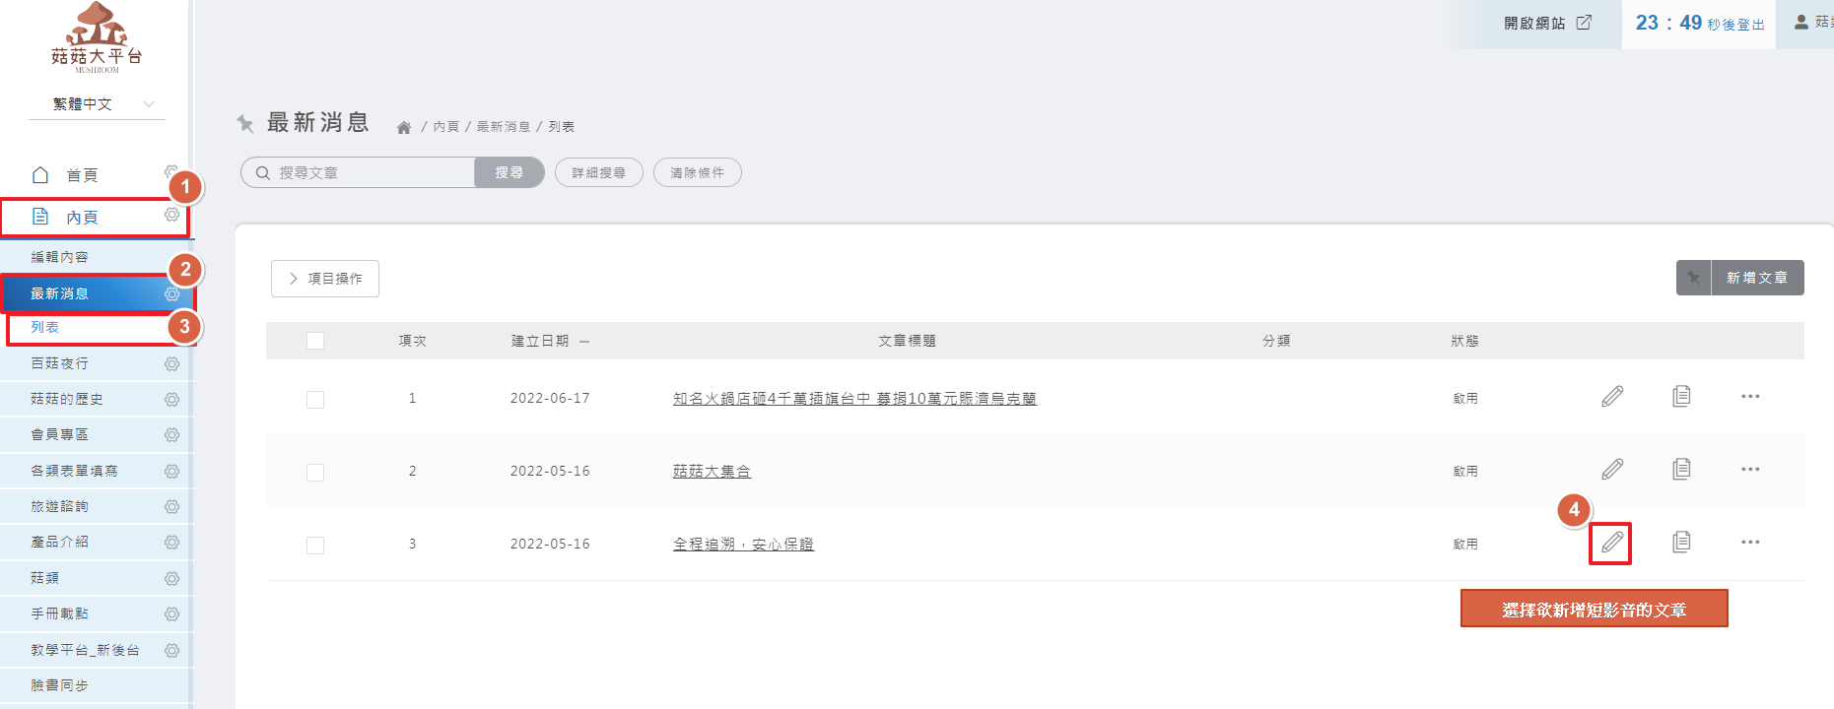Viewport: 1834px width, 709px height.
Task: Check the checkbox for article row 1
Action: [315, 400]
